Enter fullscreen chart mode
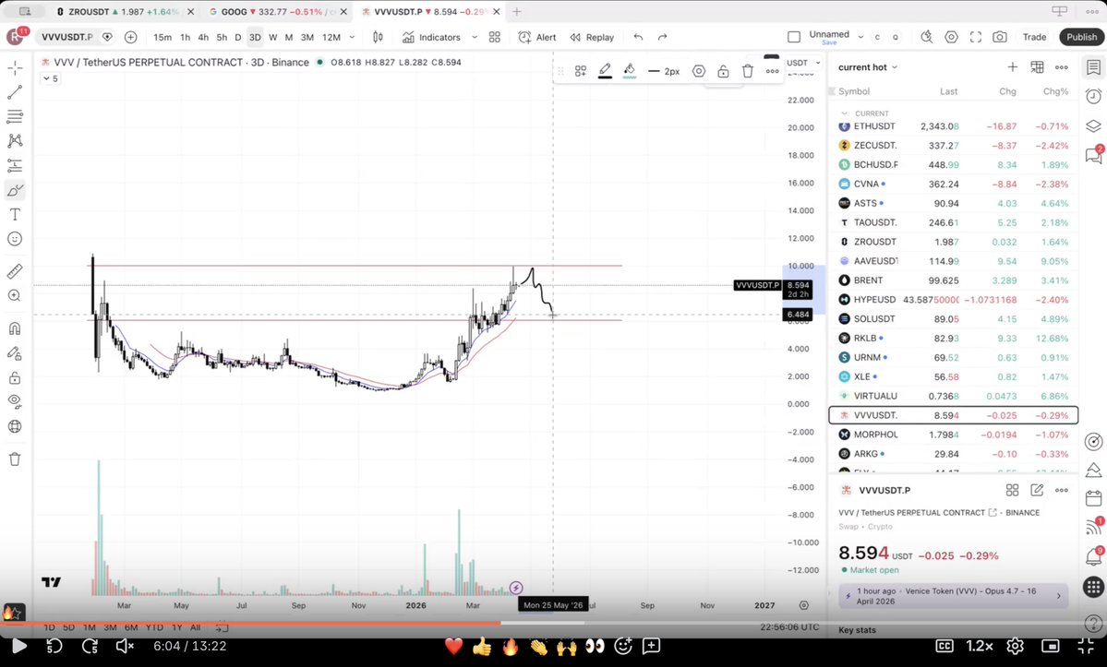Image resolution: width=1107 pixels, height=667 pixels. (x=976, y=37)
